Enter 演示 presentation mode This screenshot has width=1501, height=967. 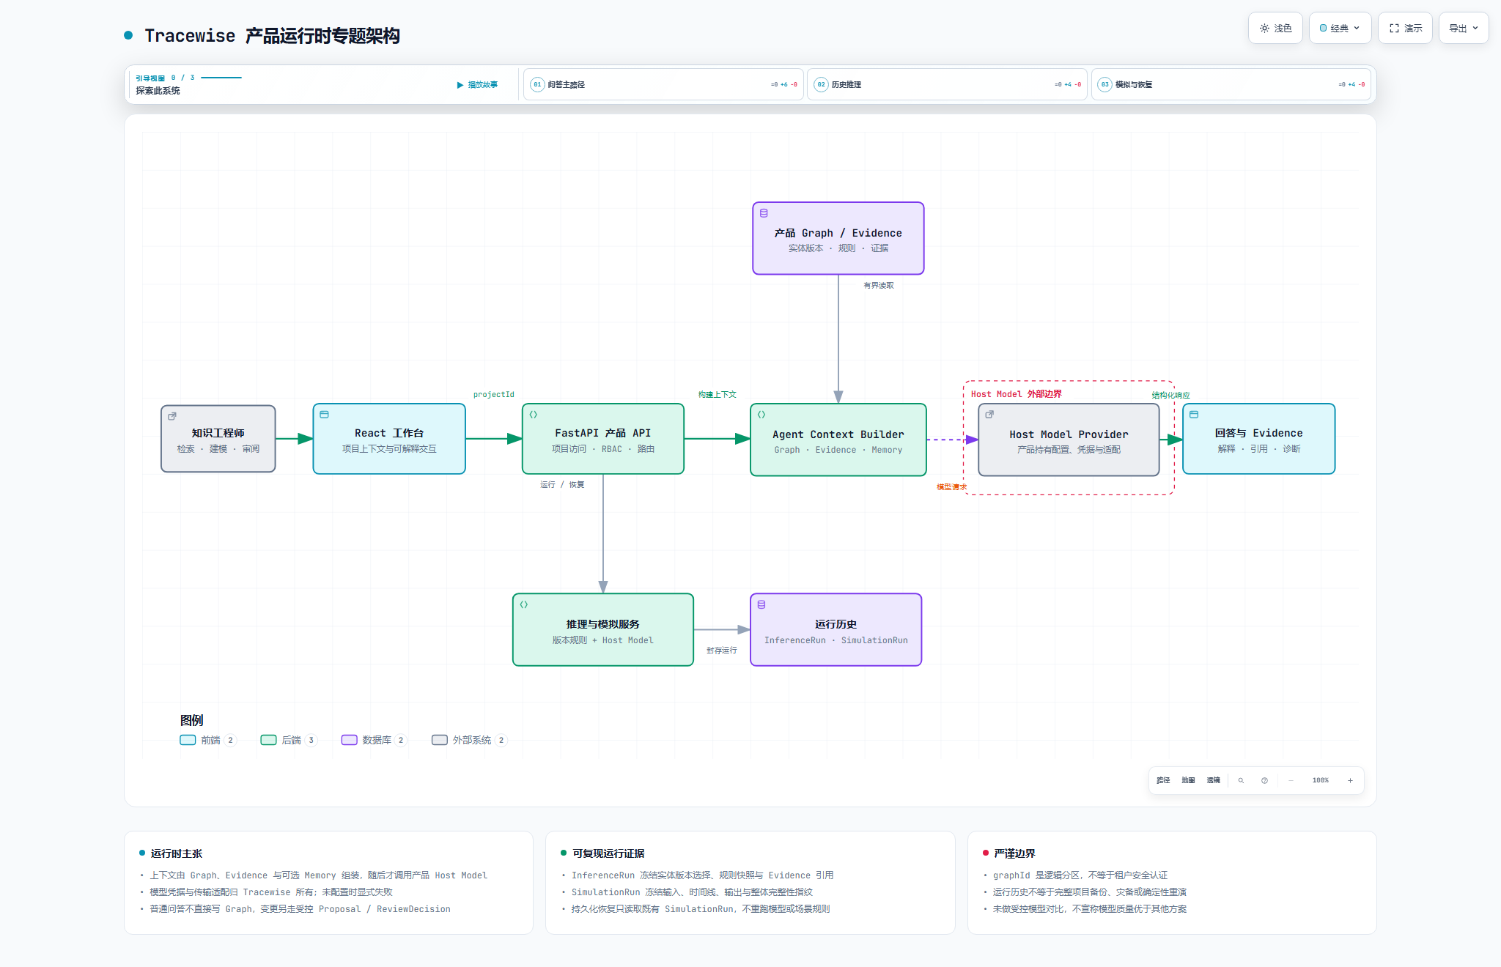pos(1405,28)
